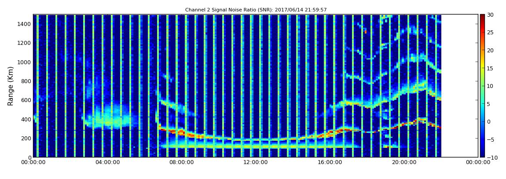The image size is (506, 179).
Task: Click the colorbar tick label -10
Action: tap(491, 157)
